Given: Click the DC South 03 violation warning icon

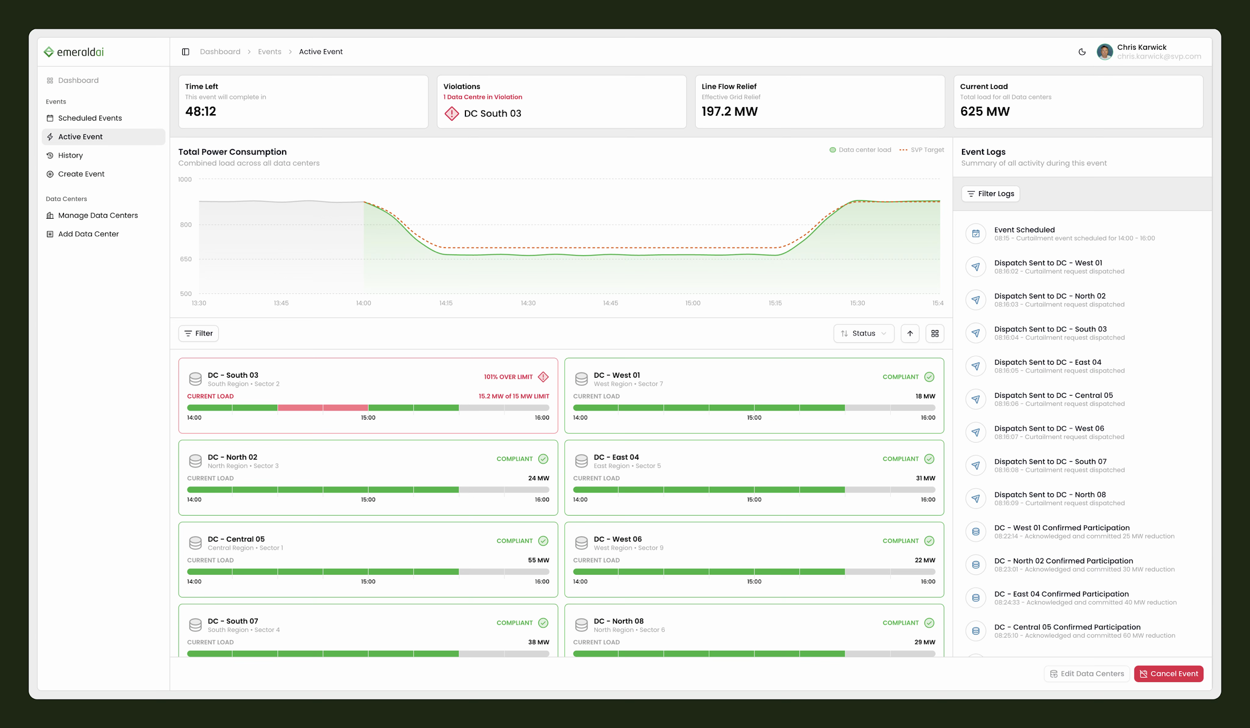Looking at the screenshot, I should point(452,114).
